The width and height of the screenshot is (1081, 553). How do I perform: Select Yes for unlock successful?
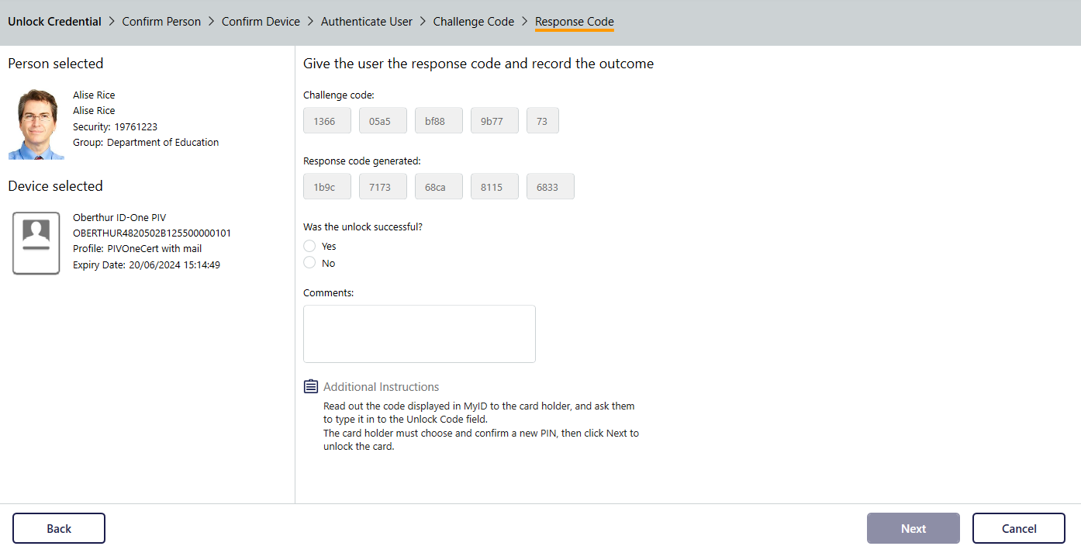(x=309, y=246)
